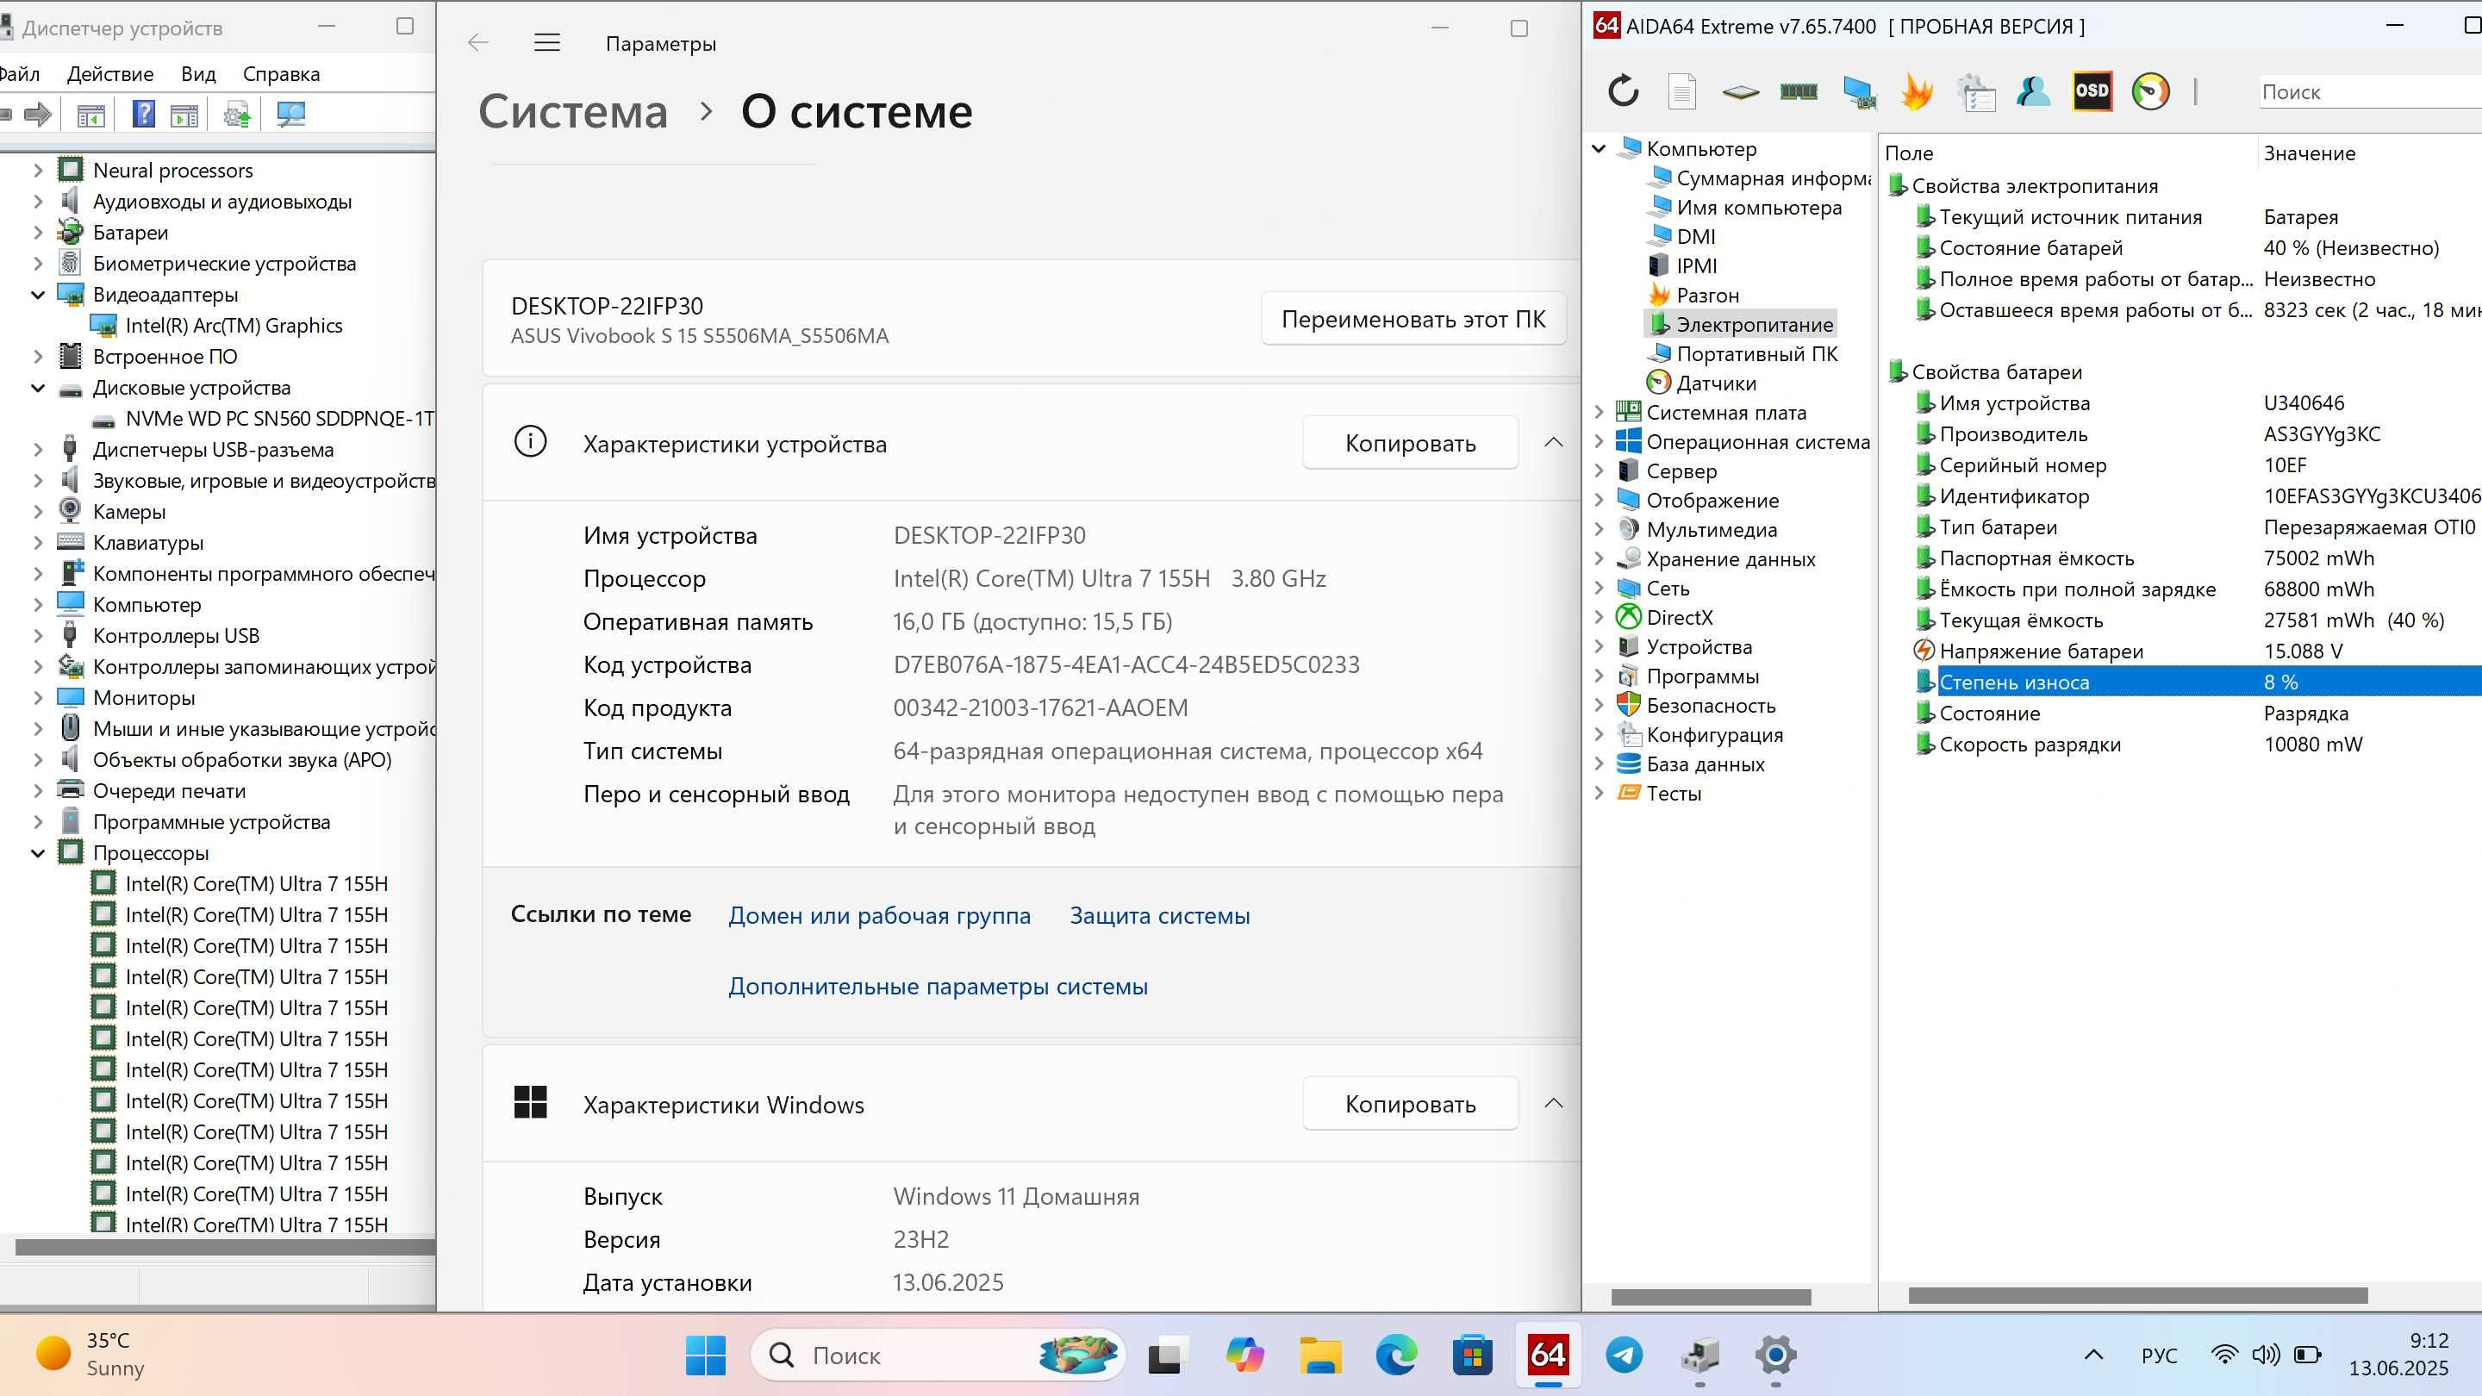Image resolution: width=2482 pixels, height=1396 pixels.
Task: Open the Действие menu in Device Manager
Action: 109,74
